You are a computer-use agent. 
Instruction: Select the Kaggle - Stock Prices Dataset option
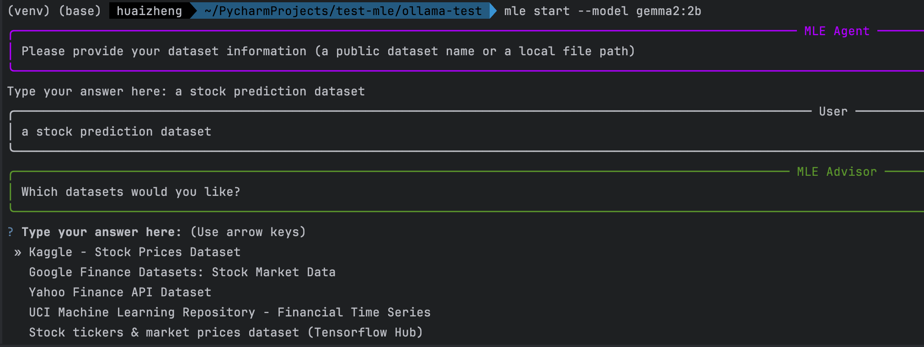click(134, 252)
